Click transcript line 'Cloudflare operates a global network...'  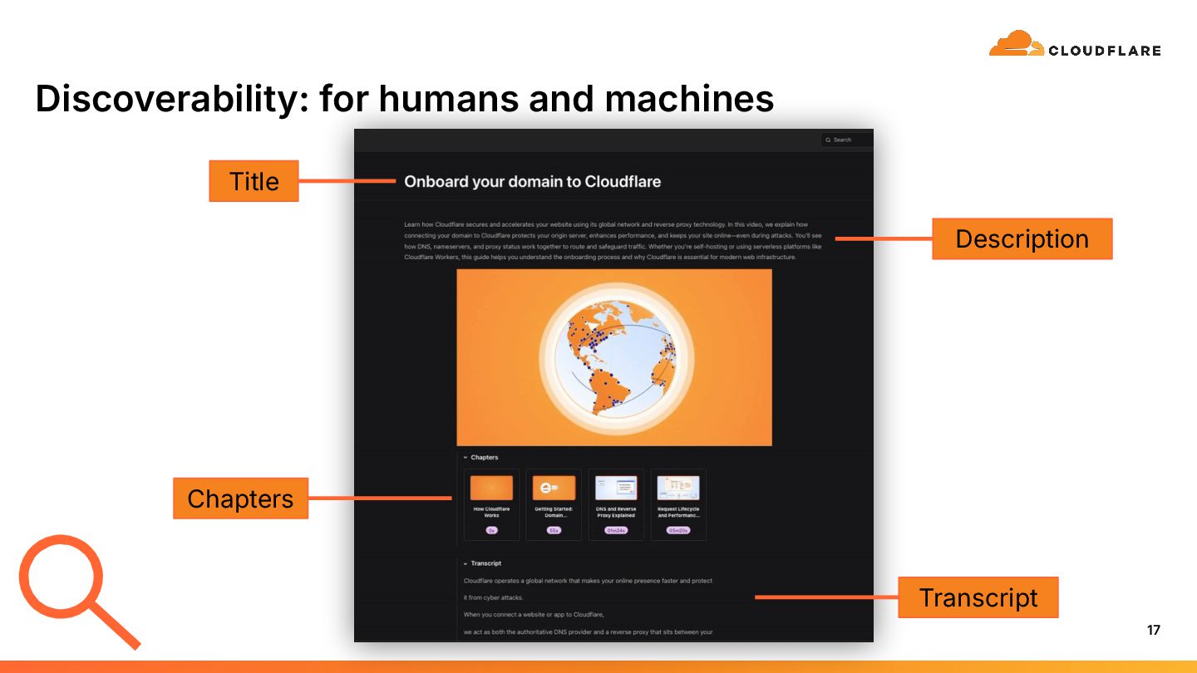tap(588, 581)
